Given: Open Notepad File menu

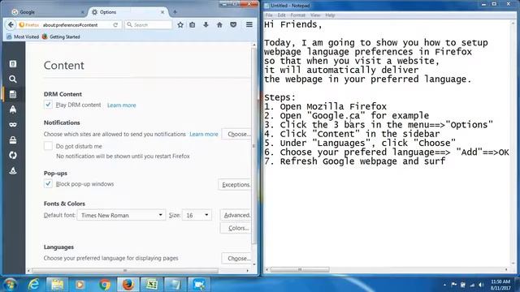Looking at the screenshot, I should tap(269, 15).
